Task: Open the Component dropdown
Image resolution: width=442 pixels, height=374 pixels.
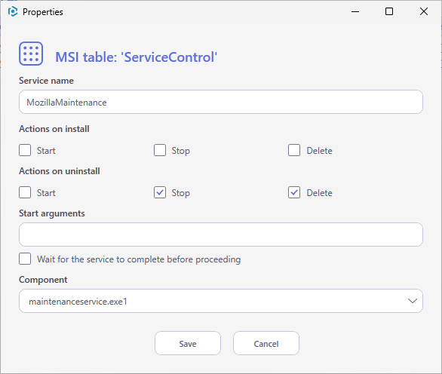Action: (x=221, y=301)
